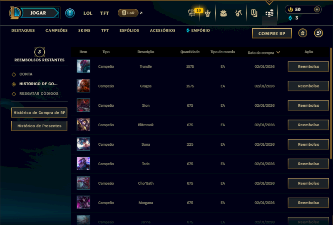Open the gifting center gift icon
Image resolution: width=333 pixels, height=225 pixels.
(x=303, y=33)
